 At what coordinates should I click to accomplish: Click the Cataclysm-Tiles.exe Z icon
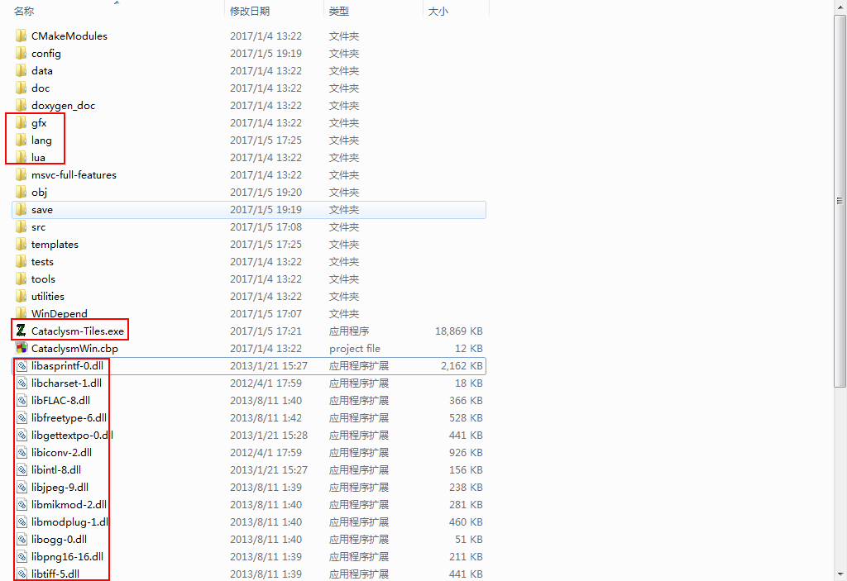(x=21, y=331)
